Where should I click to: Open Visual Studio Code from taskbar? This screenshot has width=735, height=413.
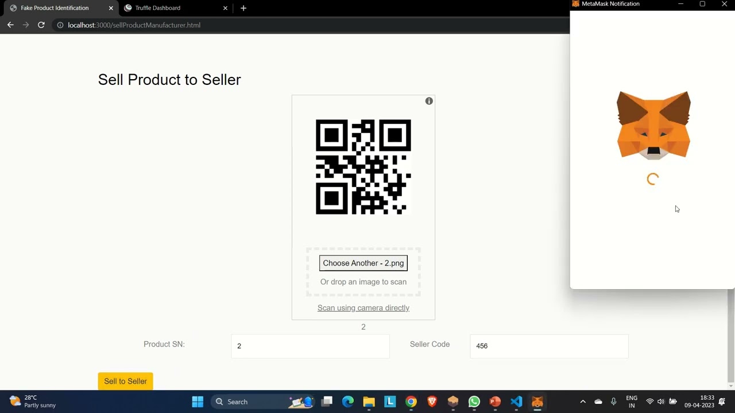pos(516,402)
